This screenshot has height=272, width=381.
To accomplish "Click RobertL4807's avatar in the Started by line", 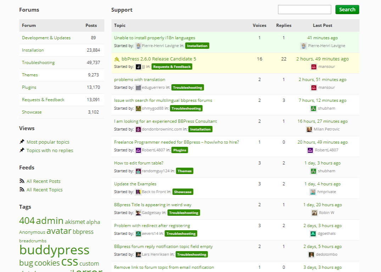I will (138, 150).
